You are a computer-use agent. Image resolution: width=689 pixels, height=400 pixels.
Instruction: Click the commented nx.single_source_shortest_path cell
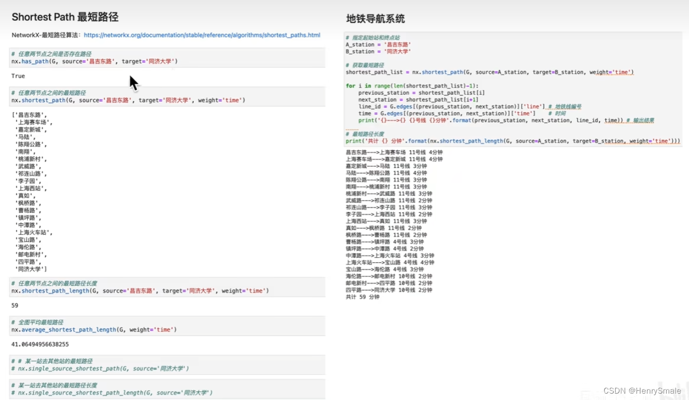(x=167, y=365)
